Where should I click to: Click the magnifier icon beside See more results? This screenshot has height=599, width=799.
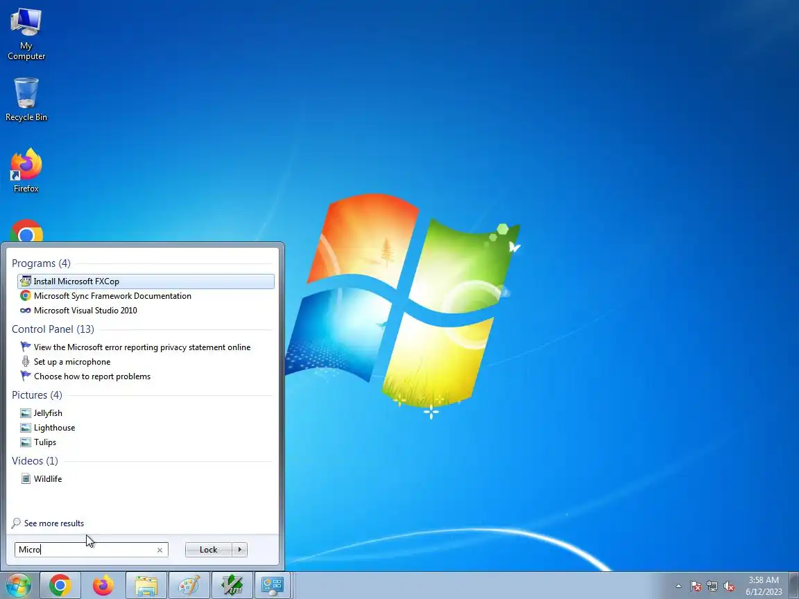[17, 523]
